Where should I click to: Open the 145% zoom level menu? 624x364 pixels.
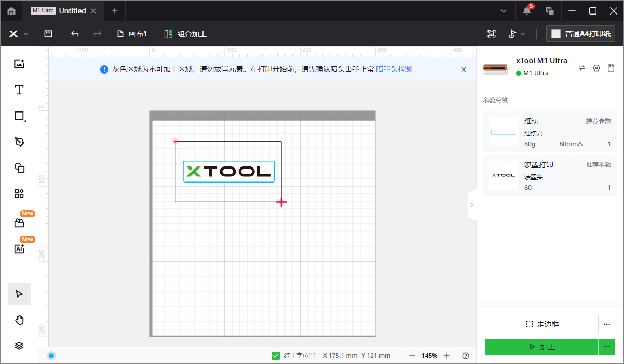[x=429, y=356]
